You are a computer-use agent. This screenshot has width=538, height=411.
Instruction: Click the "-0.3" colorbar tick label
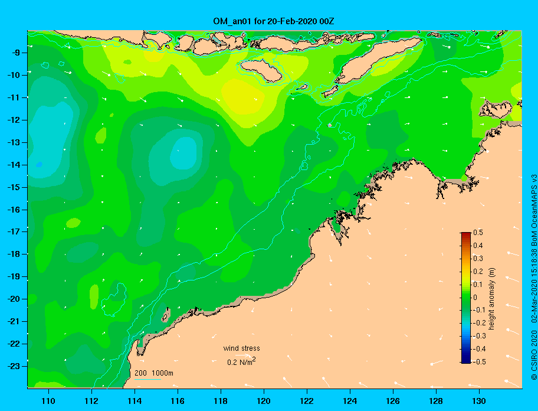[479, 336]
